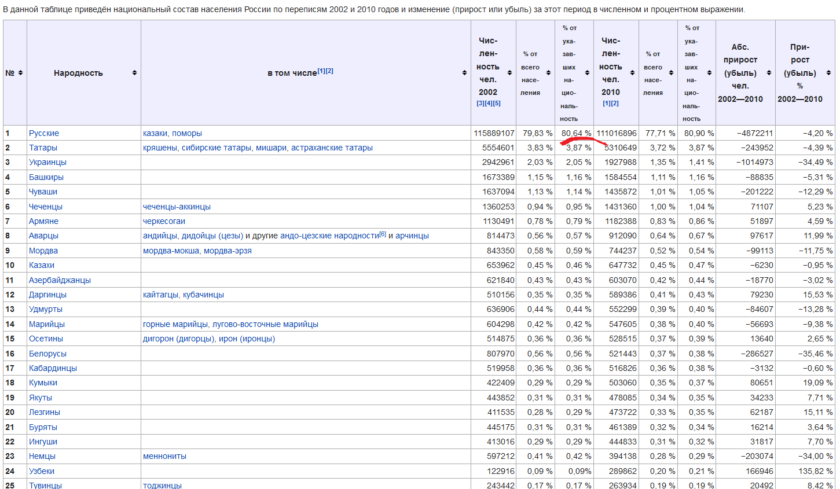Select the 135,82 % growth cell
Image resolution: width=840 pixels, height=489 pixels.
click(816, 471)
